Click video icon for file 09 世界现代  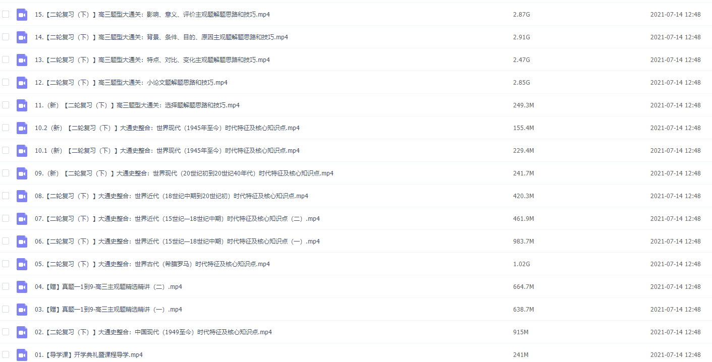click(x=22, y=173)
